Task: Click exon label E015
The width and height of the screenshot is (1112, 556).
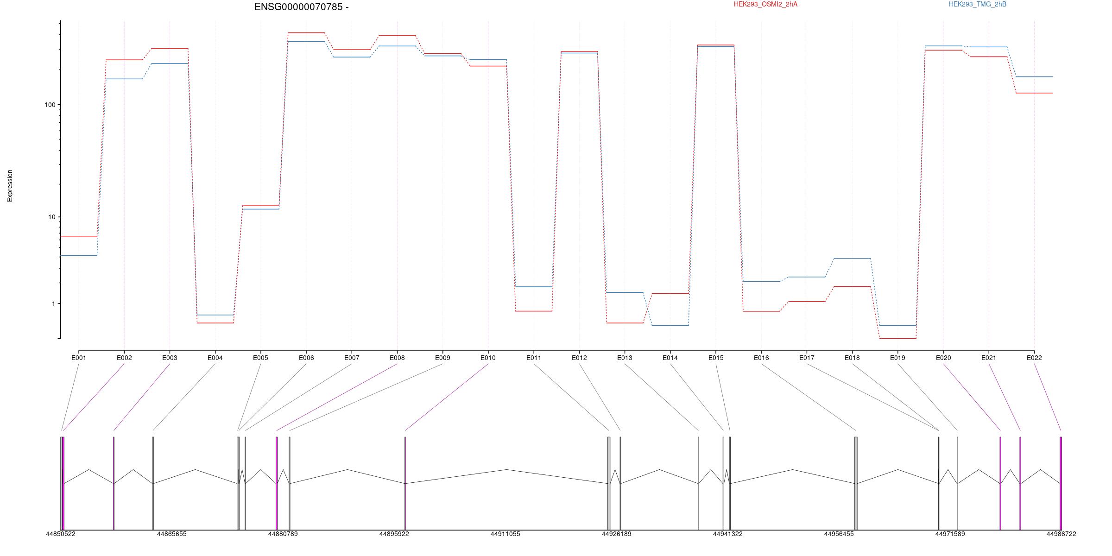Action: (x=716, y=358)
